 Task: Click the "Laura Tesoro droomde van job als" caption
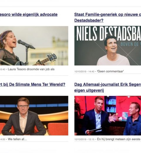[31, 69]
